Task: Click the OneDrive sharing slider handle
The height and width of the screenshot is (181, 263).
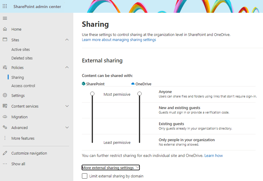Action: click(140, 94)
